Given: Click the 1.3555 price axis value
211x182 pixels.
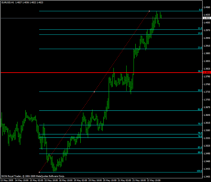Looking at the screenshot, I should pyautogui.click(x=207, y=138).
